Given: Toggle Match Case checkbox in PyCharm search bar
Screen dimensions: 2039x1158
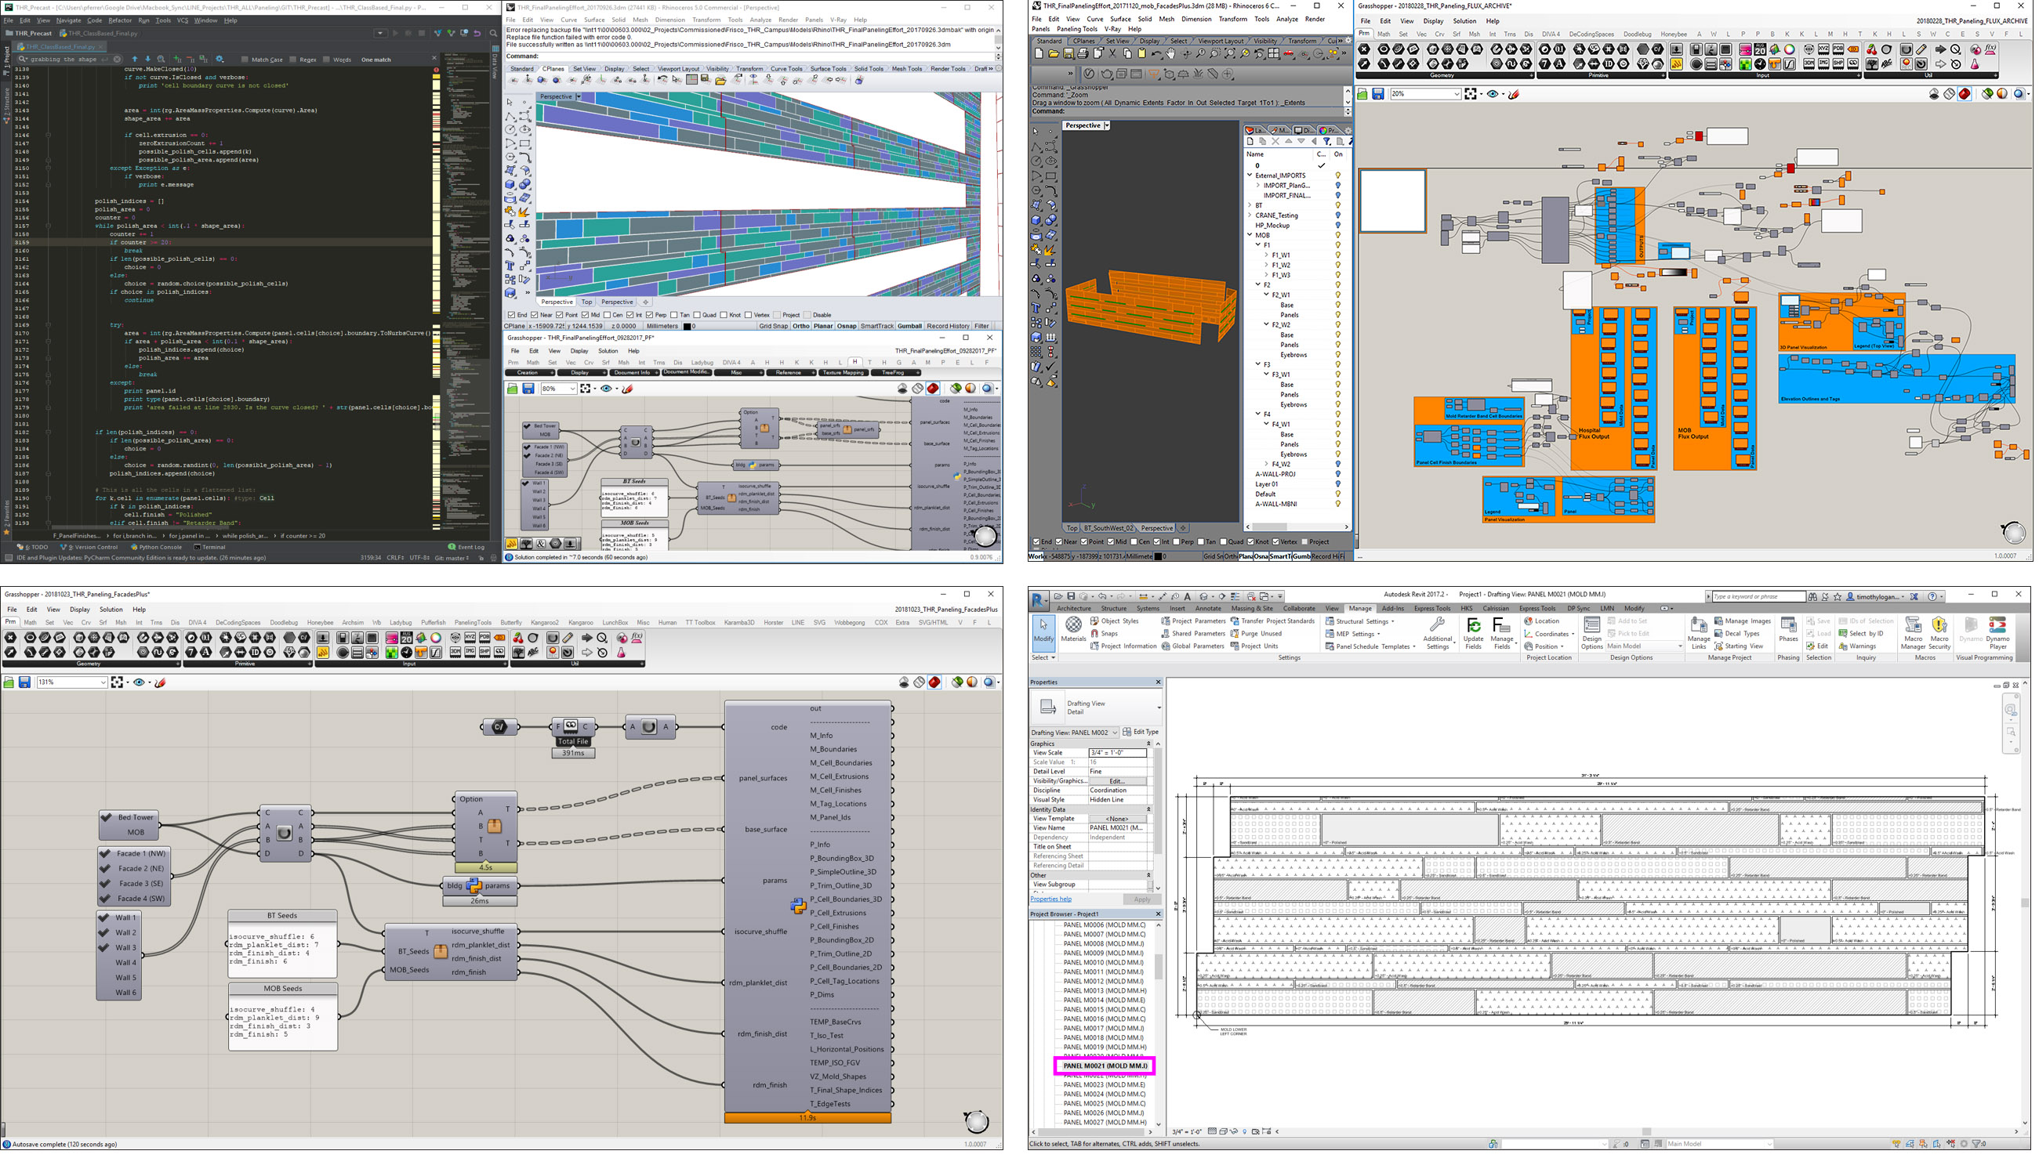Looking at the screenshot, I should click(245, 59).
